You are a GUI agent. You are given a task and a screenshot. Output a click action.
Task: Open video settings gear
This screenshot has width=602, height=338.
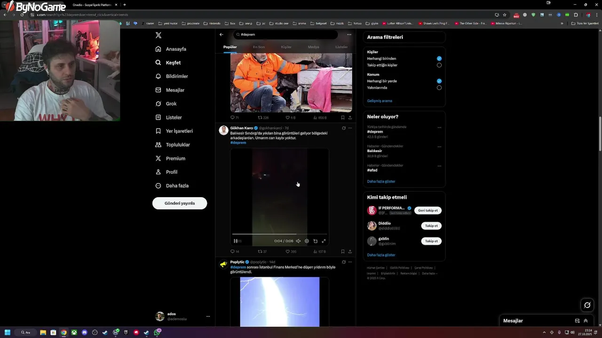[307, 241]
